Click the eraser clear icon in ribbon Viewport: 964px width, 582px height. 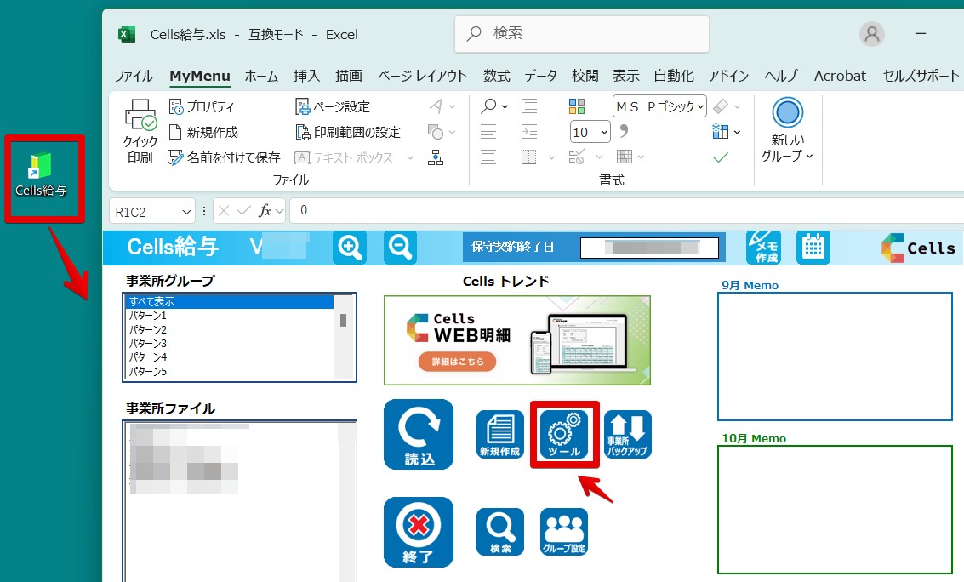721,106
